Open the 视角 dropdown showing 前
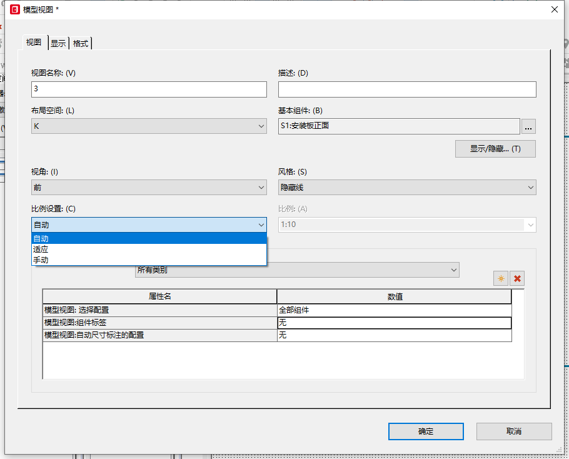569x459 pixels. point(149,188)
